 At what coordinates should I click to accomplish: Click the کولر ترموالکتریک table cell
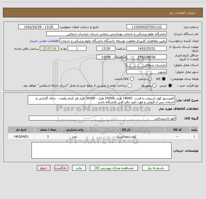[126, 136]
